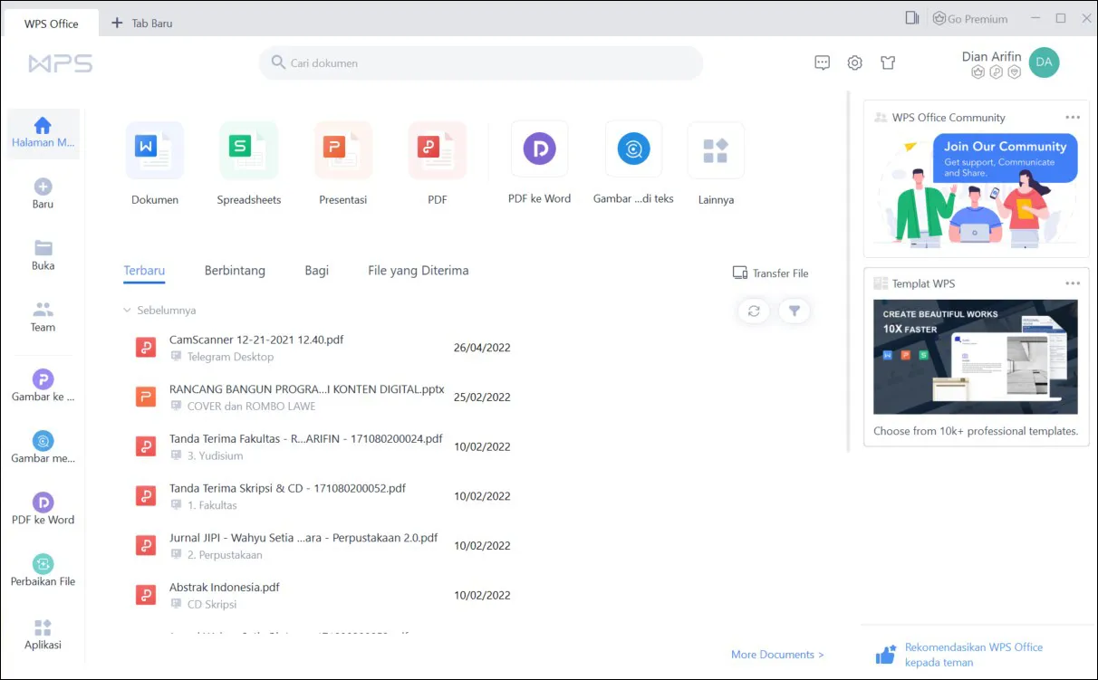Open the Templat WPS options menu
The image size is (1098, 680).
[1073, 283]
